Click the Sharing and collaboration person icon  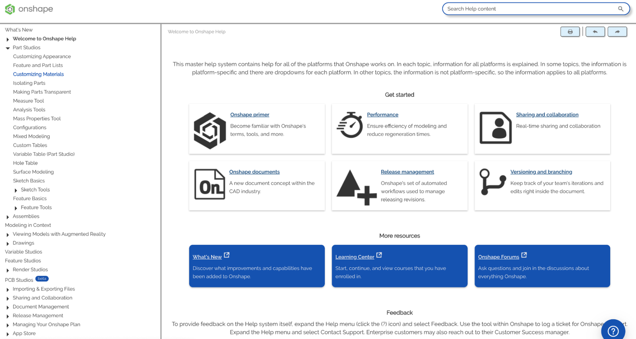[x=495, y=128]
